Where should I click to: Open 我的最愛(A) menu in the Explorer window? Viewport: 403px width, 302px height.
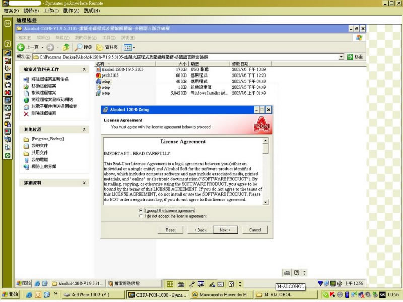(x=86, y=38)
